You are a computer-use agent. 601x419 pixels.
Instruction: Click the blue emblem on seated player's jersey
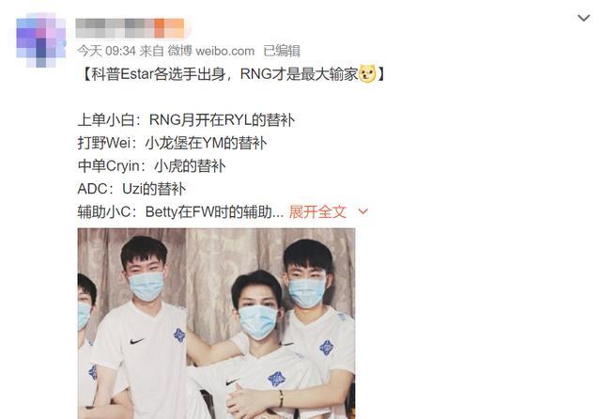tap(277, 378)
